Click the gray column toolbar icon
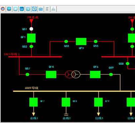The height and width of the screenshot is (123, 135). coord(47,9)
